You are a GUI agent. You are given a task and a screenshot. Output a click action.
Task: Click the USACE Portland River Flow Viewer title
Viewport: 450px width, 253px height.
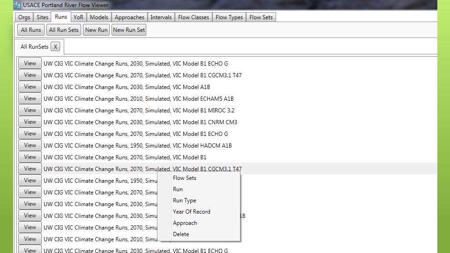[66, 5]
